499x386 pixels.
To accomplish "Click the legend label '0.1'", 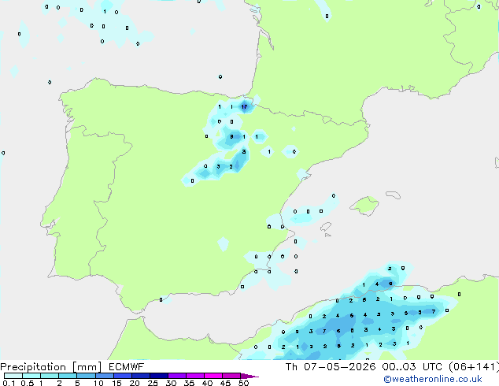I will click(9, 383).
